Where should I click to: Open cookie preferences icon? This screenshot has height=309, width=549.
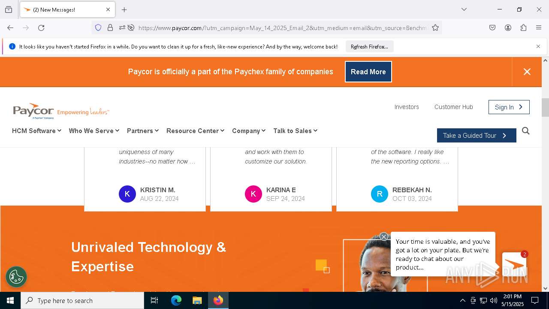pos(16,277)
